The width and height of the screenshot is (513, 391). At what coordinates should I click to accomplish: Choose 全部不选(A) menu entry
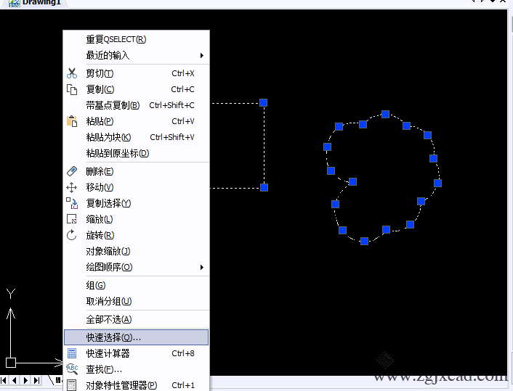[x=136, y=319]
